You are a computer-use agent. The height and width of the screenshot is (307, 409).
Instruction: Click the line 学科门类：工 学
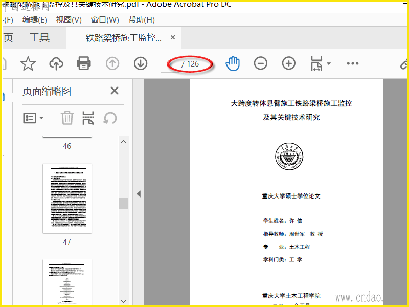[283, 259]
